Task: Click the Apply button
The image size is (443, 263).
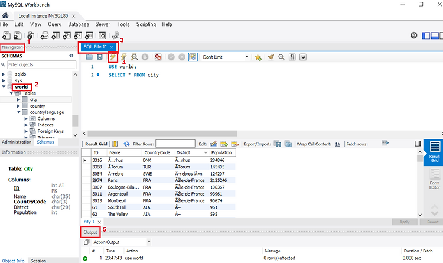Action: [405, 222]
